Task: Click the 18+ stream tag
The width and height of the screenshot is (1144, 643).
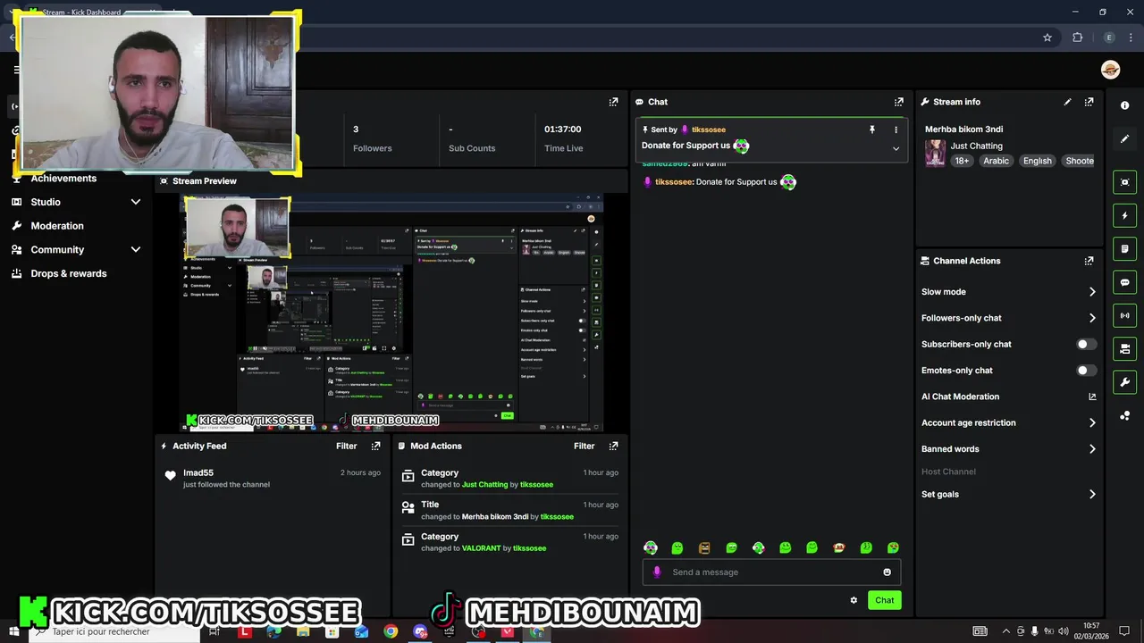Action: coord(962,161)
